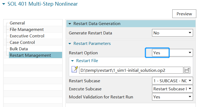This screenshot has height=107, width=199.
Task: Click the Restart Option label
Action: [x=83, y=53]
